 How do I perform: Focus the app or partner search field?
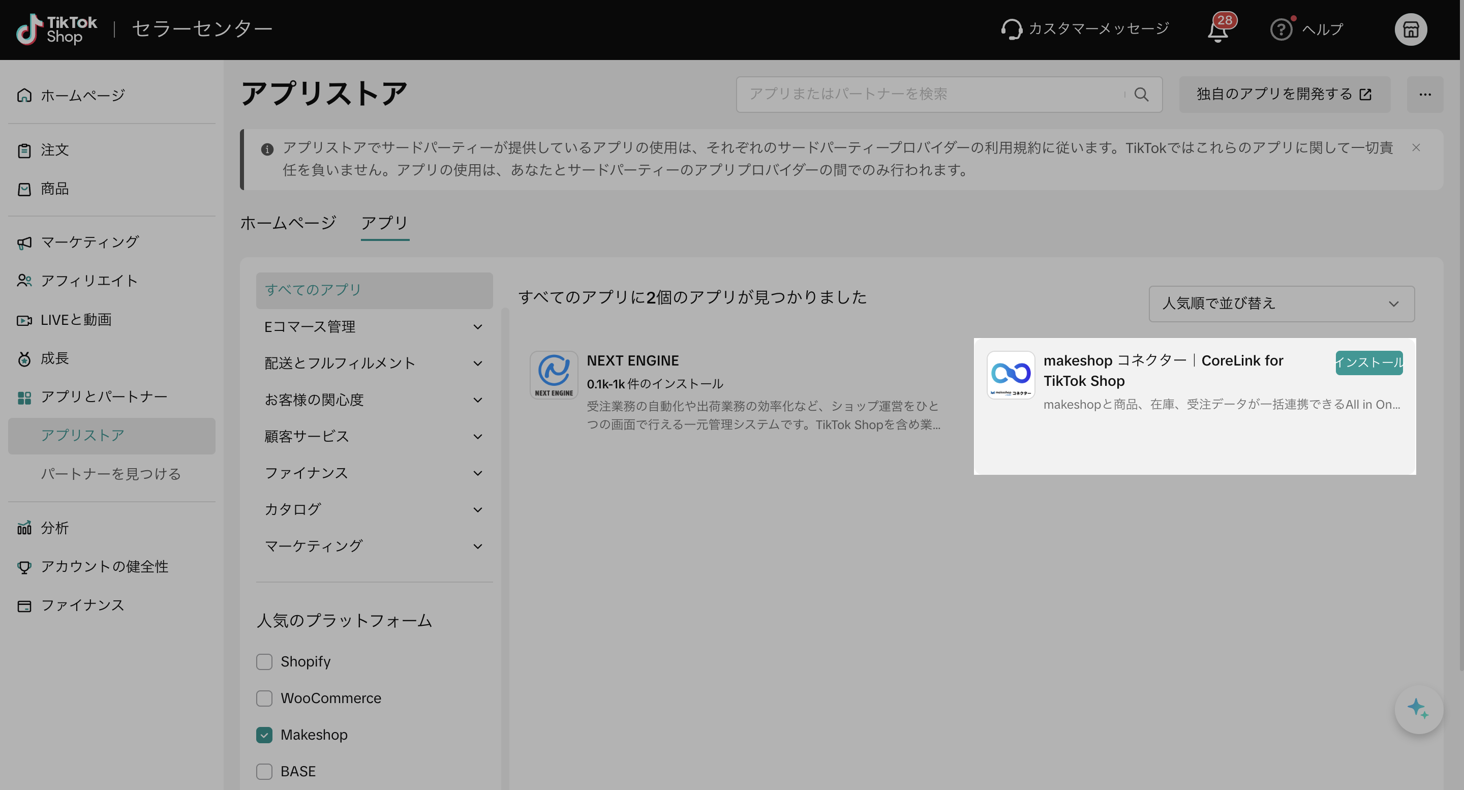pos(932,95)
